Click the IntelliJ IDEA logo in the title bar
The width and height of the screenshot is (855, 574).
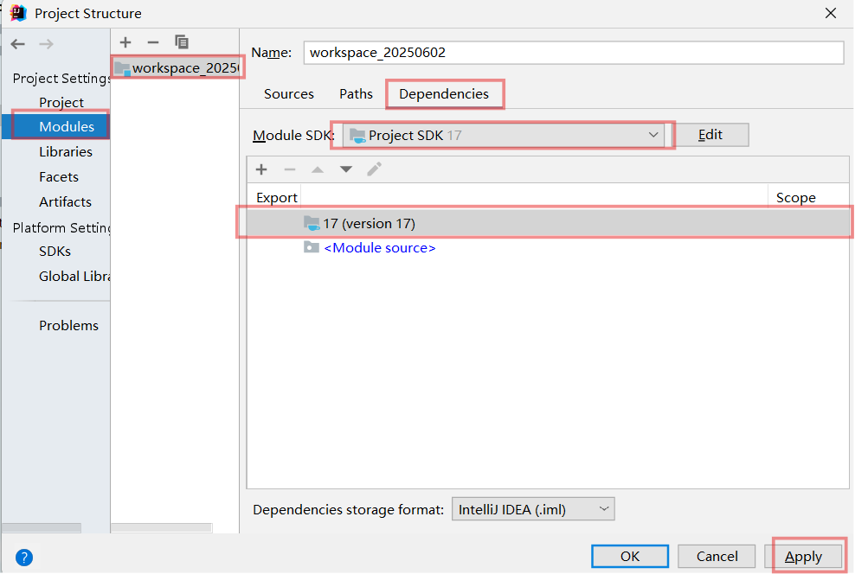click(18, 12)
